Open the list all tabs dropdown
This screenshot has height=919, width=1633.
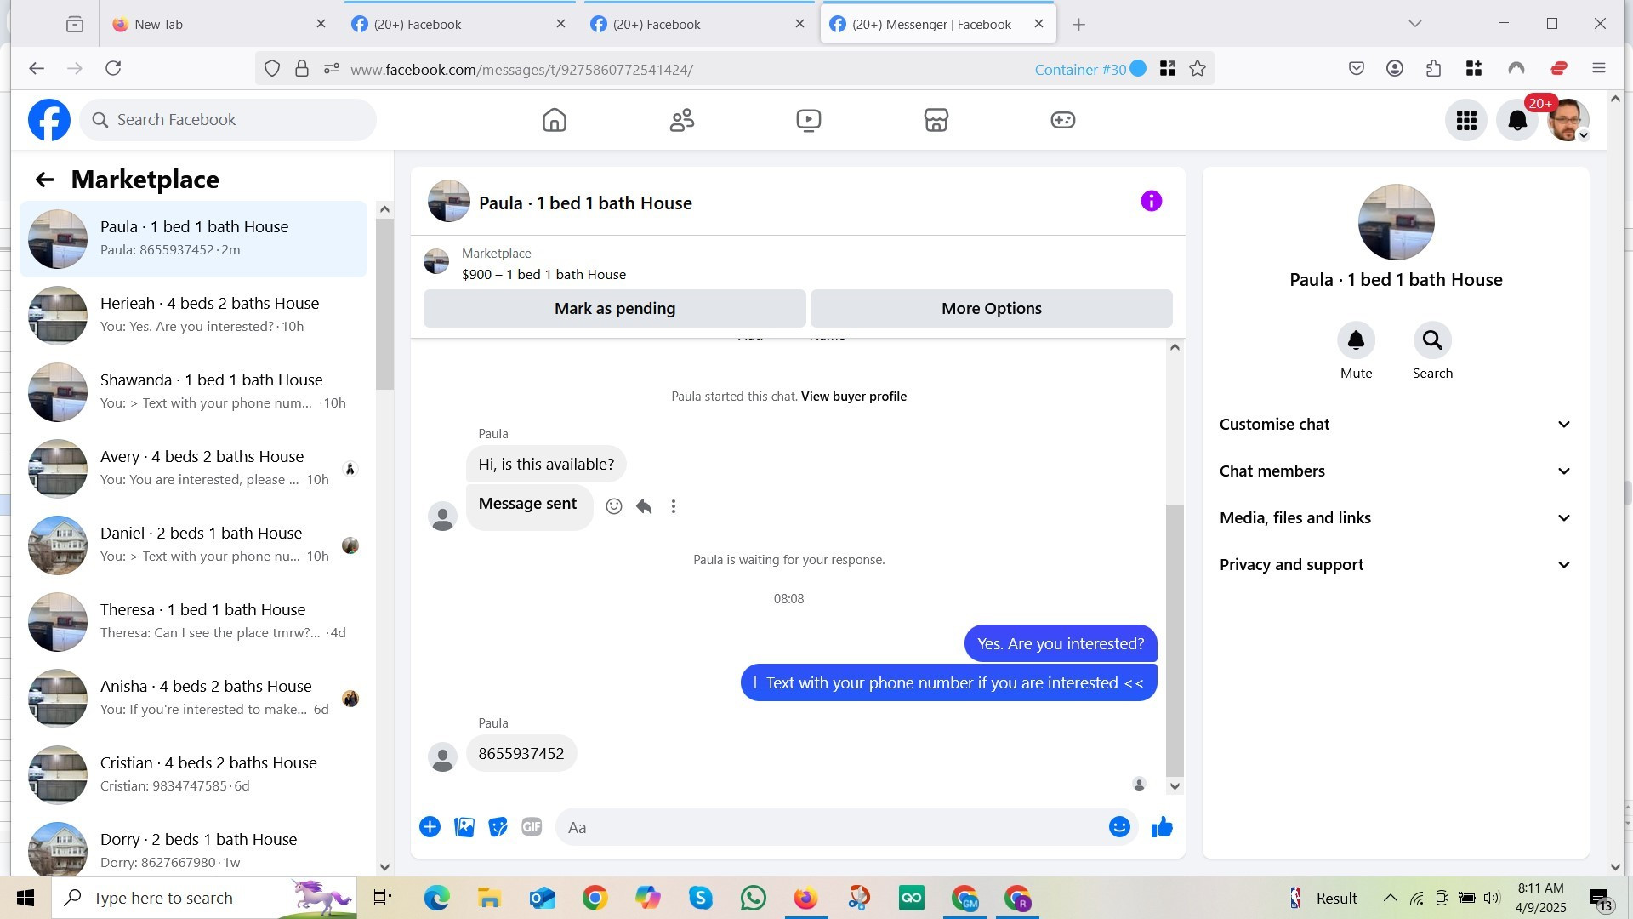[1415, 24]
